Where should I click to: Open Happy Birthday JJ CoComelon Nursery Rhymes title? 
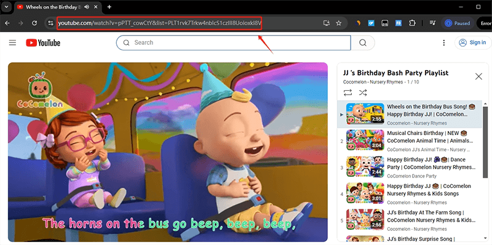pyautogui.click(x=429, y=190)
